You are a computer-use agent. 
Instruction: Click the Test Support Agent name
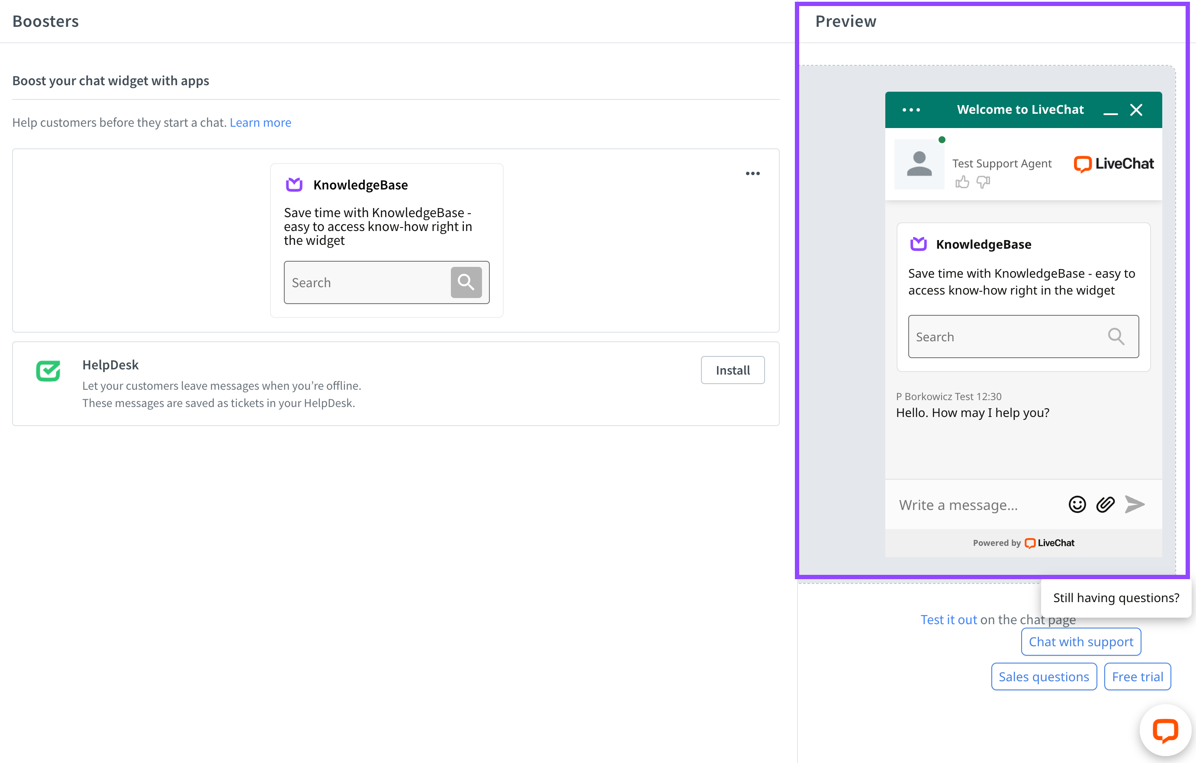pos(1002,163)
